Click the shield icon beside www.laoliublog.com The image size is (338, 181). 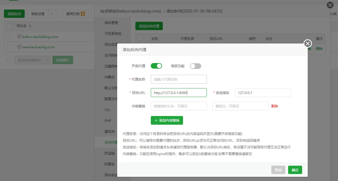pos(19,47)
